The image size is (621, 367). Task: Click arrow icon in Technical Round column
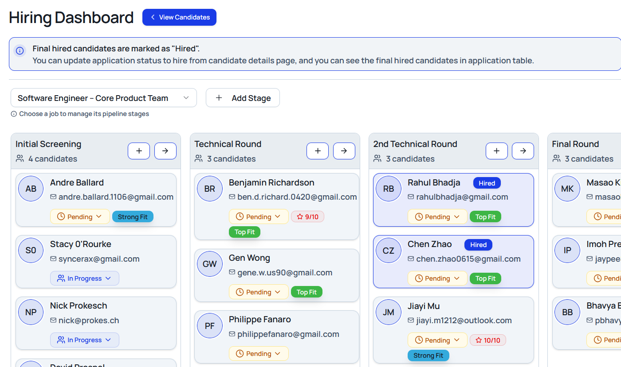point(344,151)
